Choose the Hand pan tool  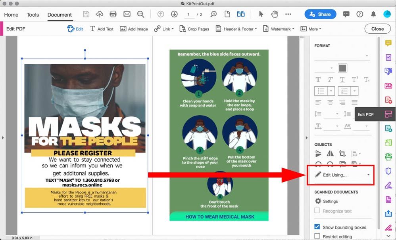click(x=275, y=14)
